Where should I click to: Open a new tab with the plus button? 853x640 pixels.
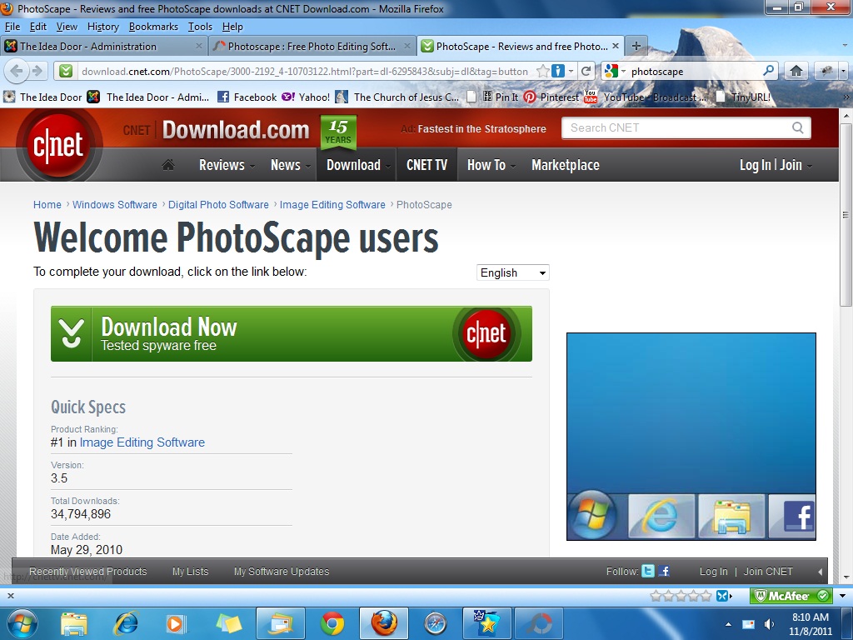pyautogui.click(x=636, y=47)
